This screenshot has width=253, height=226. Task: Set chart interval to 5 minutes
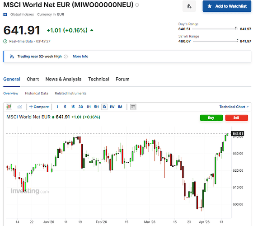click(x=65, y=107)
